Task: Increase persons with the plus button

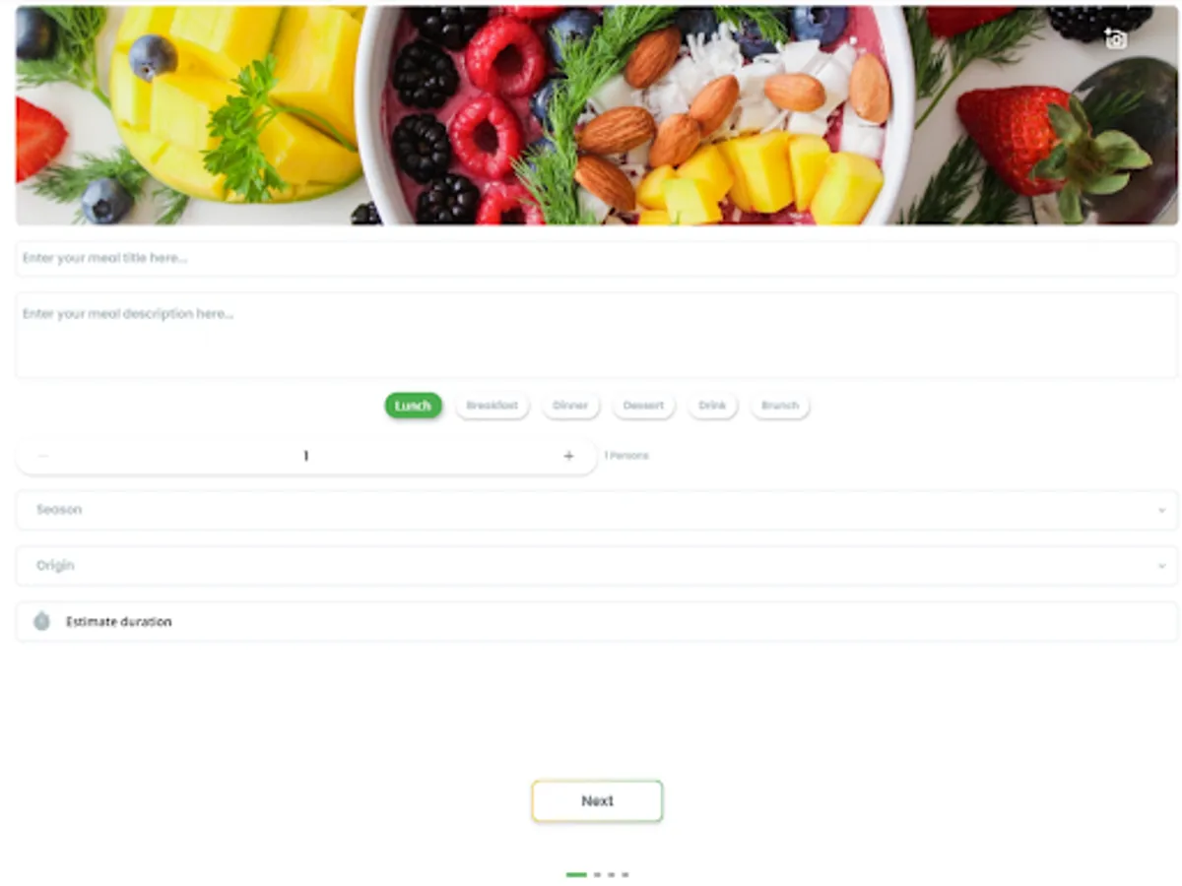Action: [x=568, y=456]
